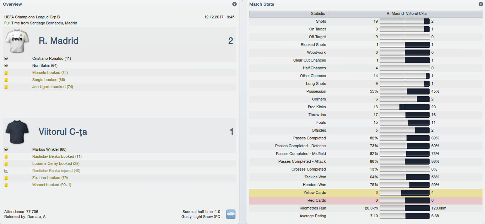
Task: Click the Possession stat comparison bar
Action: tap(405, 91)
